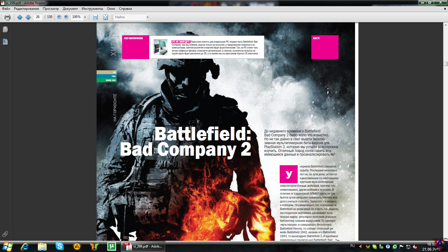Image resolution: width=448 pixels, height=252 pixels.
Task: Click the current page number field
Action: tap(38, 17)
